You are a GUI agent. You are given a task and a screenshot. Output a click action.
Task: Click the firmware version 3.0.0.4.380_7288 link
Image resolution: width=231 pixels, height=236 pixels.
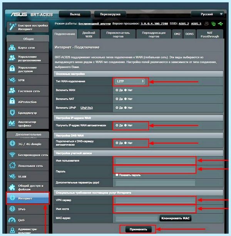(154, 23)
